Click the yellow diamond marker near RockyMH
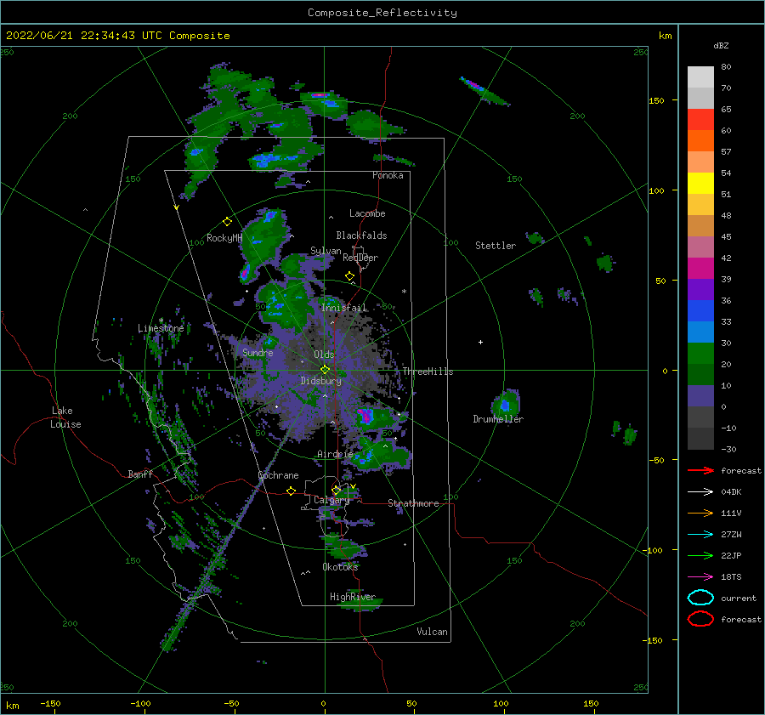 [227, 222]
